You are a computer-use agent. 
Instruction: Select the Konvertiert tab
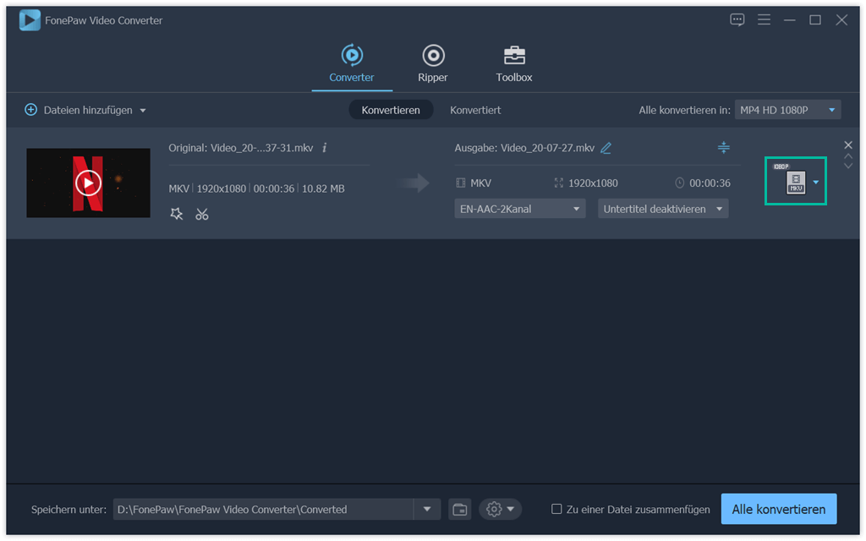[475, 110]
